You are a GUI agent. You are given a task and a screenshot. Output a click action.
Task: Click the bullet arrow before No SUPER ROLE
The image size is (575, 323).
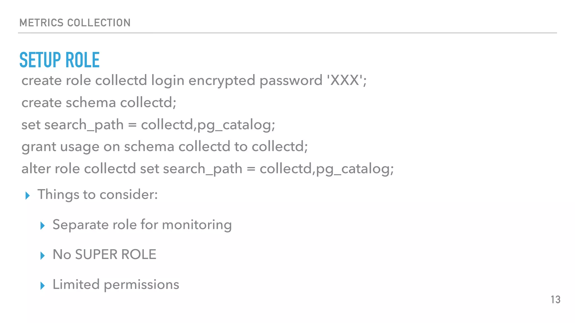[43, 255]
